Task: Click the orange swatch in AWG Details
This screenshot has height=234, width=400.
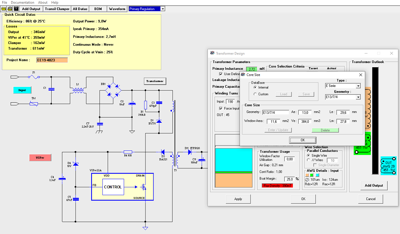Action: [x=307, y=175]
